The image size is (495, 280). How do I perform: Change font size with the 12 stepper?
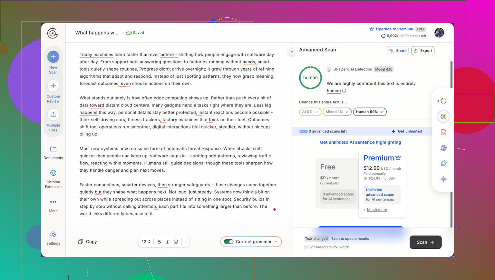146,242
